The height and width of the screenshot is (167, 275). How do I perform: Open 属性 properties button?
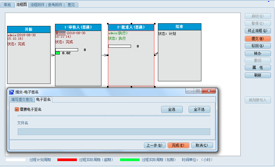point(258,68)
